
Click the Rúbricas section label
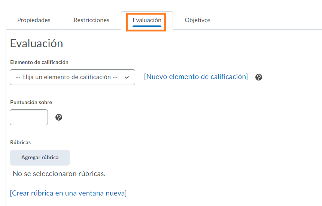point(20,142)
